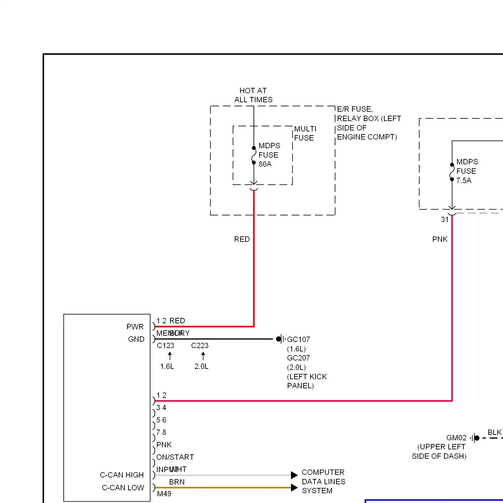503x503 pixels.
Task: Click the COMPUTER DATA LINES SYSTEM reference
Action: [x=323, y=482]
